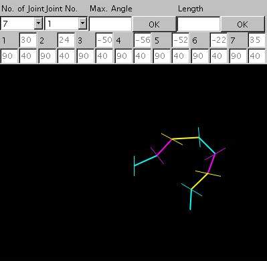Click the last 40 length field
The width and height of the screenshot is (267, 261).
point(257,56)
